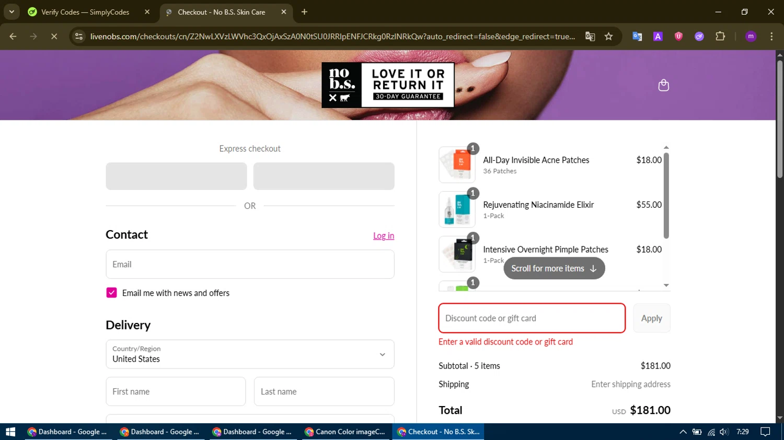Click the Subtotal 5 items label
Screen dimensions: 784x440
pos(469,366)
